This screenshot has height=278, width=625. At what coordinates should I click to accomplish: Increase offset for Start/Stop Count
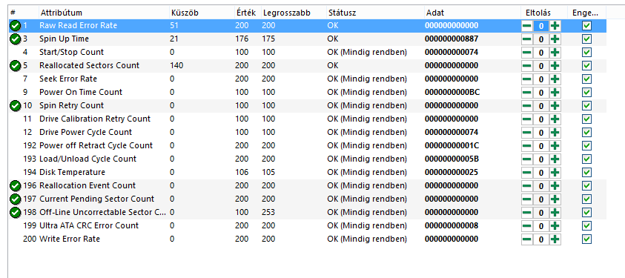pyautogui.click(x=555, y=53)
